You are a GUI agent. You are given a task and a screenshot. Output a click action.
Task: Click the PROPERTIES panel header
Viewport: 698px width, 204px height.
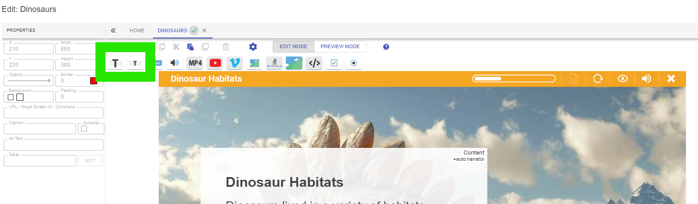click(21, 30)
